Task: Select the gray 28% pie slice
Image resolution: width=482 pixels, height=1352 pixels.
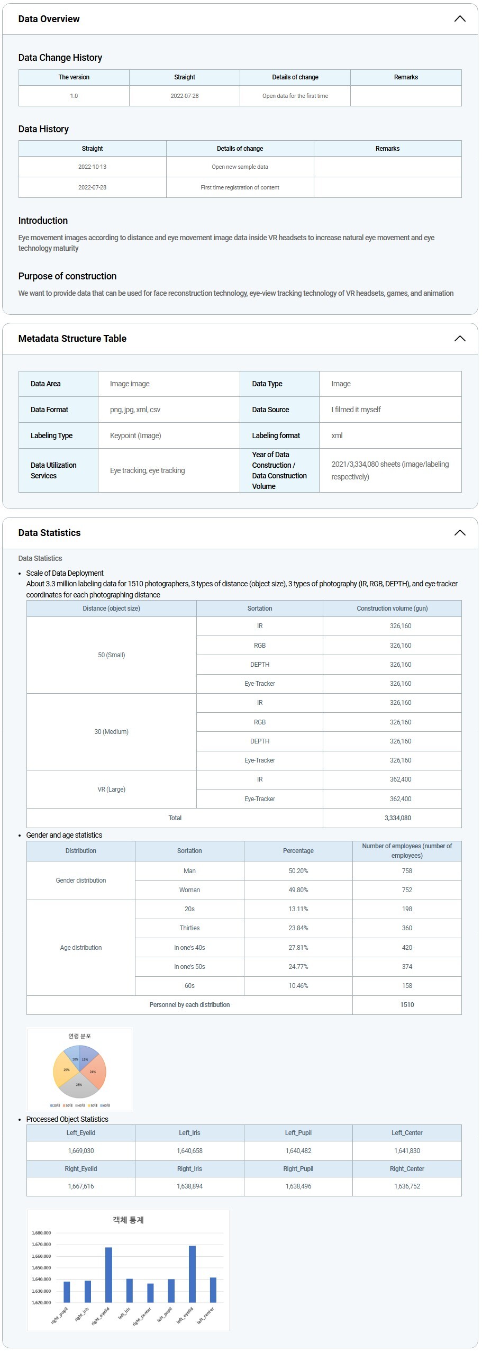Action: [x=79, y=1086]
